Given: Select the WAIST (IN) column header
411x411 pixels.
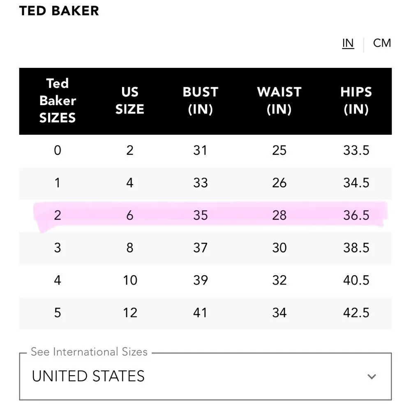Looking at the screenshot, I should (279, 101).
